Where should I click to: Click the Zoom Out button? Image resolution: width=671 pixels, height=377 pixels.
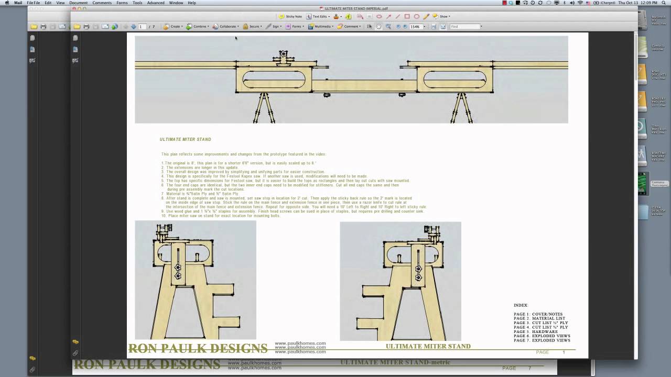tap(398, 26)
